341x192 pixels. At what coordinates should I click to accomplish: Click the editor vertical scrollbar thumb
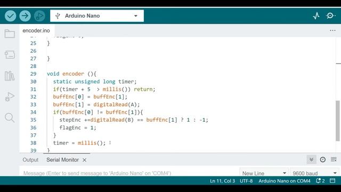pyautogui.click(x=337, y=121)
